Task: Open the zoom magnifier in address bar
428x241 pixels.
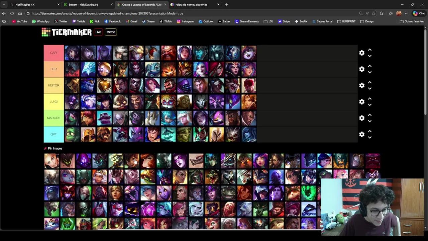Action: click(361, 13)
